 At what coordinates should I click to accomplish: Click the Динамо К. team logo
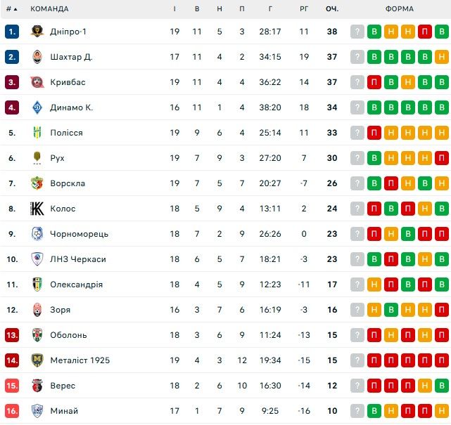point(37,107)
